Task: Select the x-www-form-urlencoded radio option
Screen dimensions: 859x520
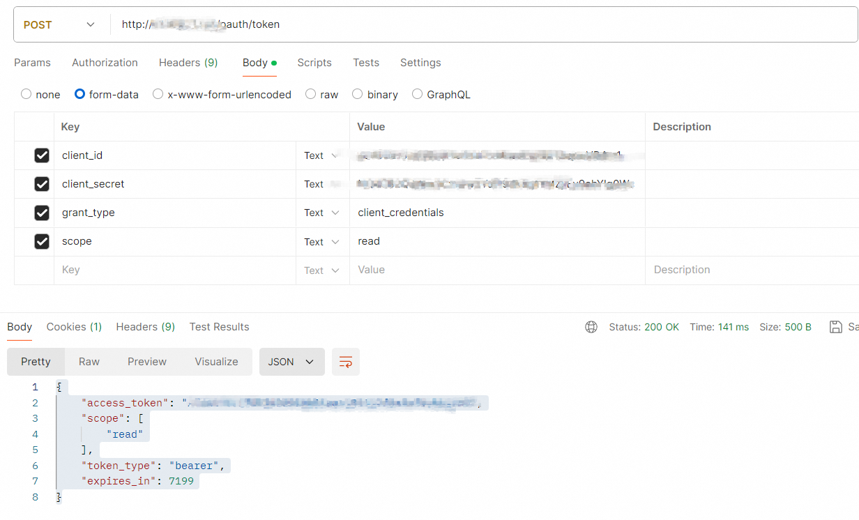Action: click(158, 94)
